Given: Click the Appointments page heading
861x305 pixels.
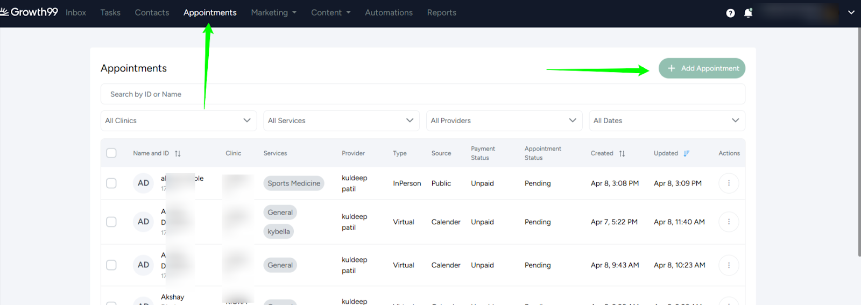Looking at the screenshot, I should pyautogui.click(x=133, y=68).
